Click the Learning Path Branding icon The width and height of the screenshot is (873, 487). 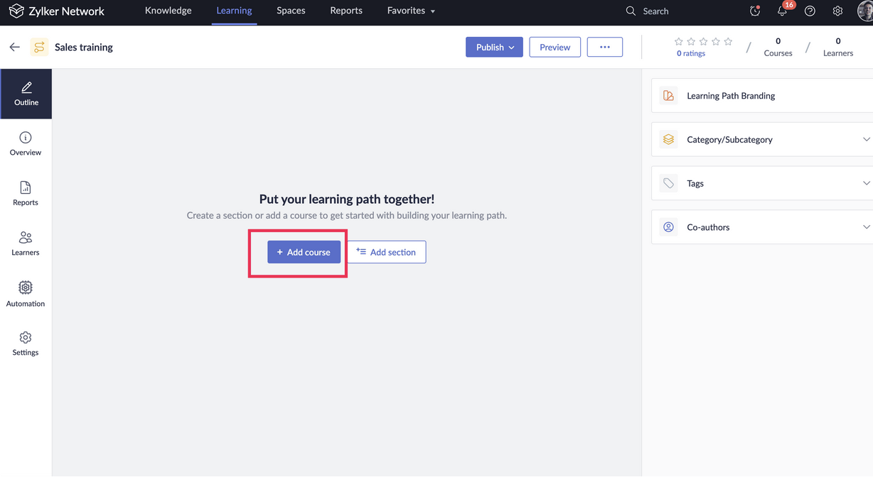coord(668,96)
